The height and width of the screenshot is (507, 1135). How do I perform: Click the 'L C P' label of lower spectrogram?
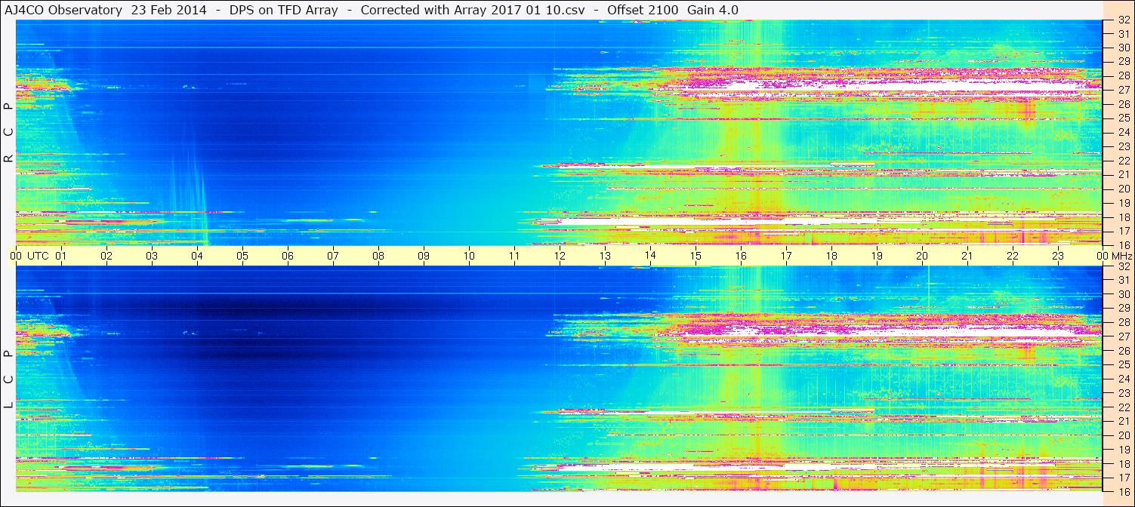click(x=8, y=379)
